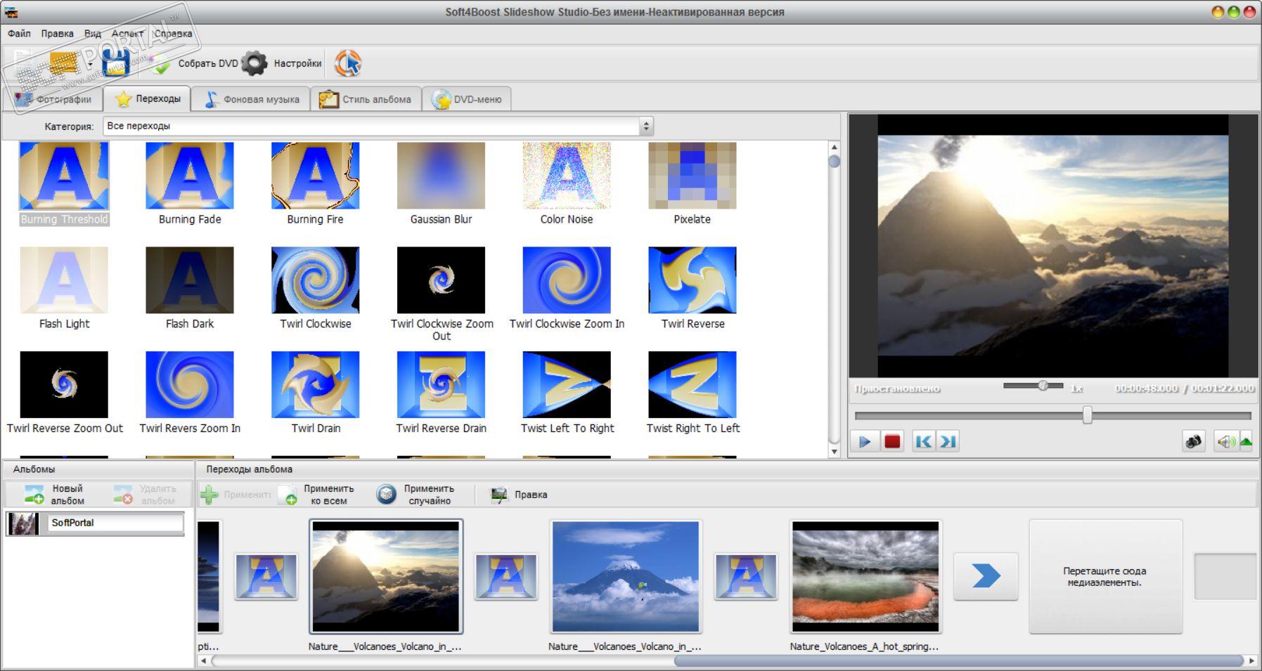Choose the Pixelate transition
This screenshot has width=1262, height=671.
(693, 183)
